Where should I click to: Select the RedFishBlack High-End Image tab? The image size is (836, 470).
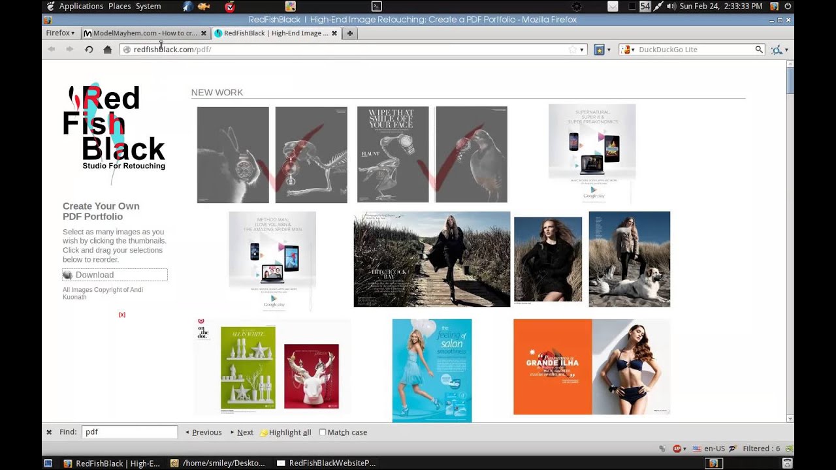276,33
